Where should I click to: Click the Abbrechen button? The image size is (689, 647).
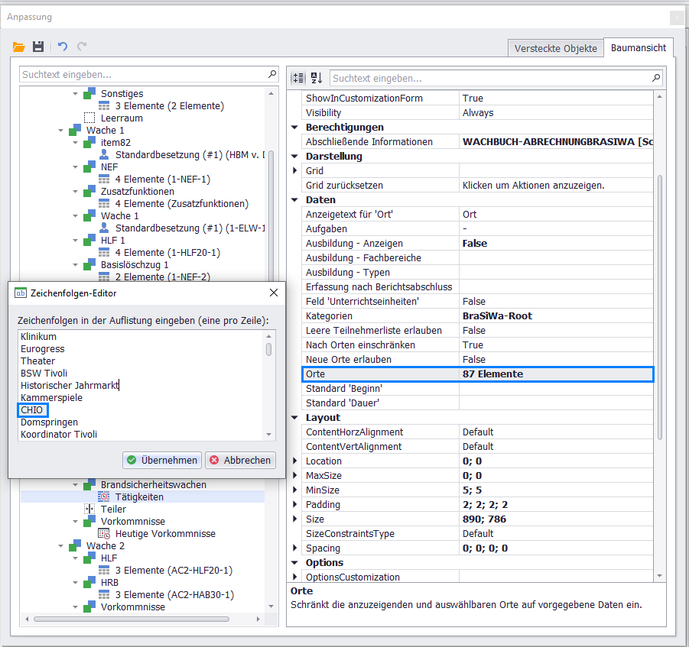[x=240, y=460]
